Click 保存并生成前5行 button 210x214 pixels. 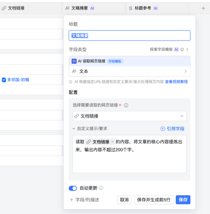pos(154,200)
